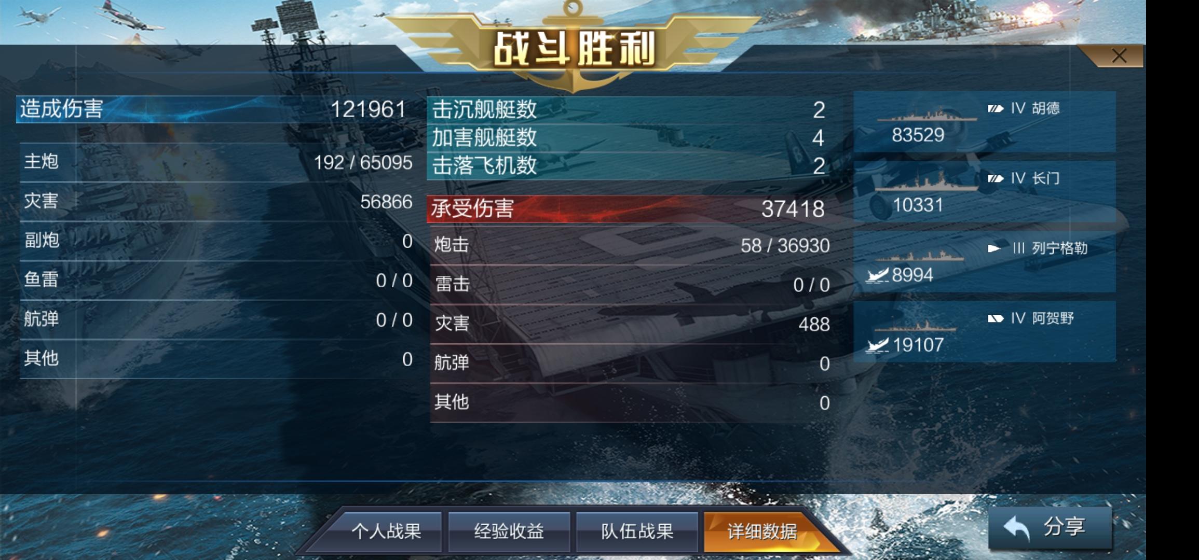This screenshot has height=560, width=1199.
Task: Click the cruiser class icon next to 阿贺野
Action: click(x=996, y=318)
